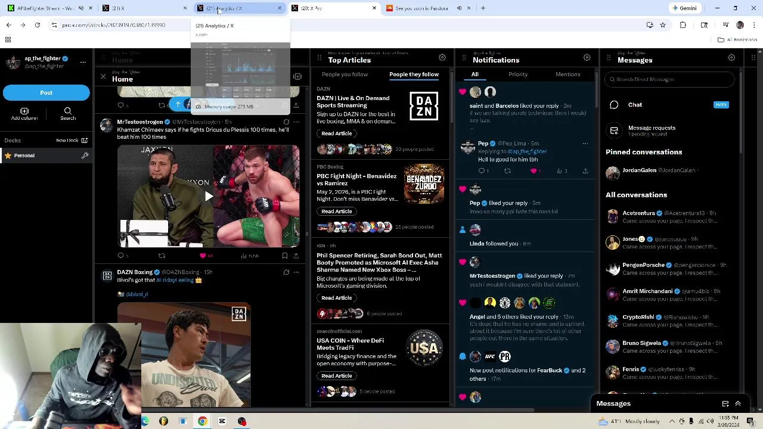Switch to People they follow tab
Image resolution: width=763 pixels, height=429 pixels.
(414, 74)
